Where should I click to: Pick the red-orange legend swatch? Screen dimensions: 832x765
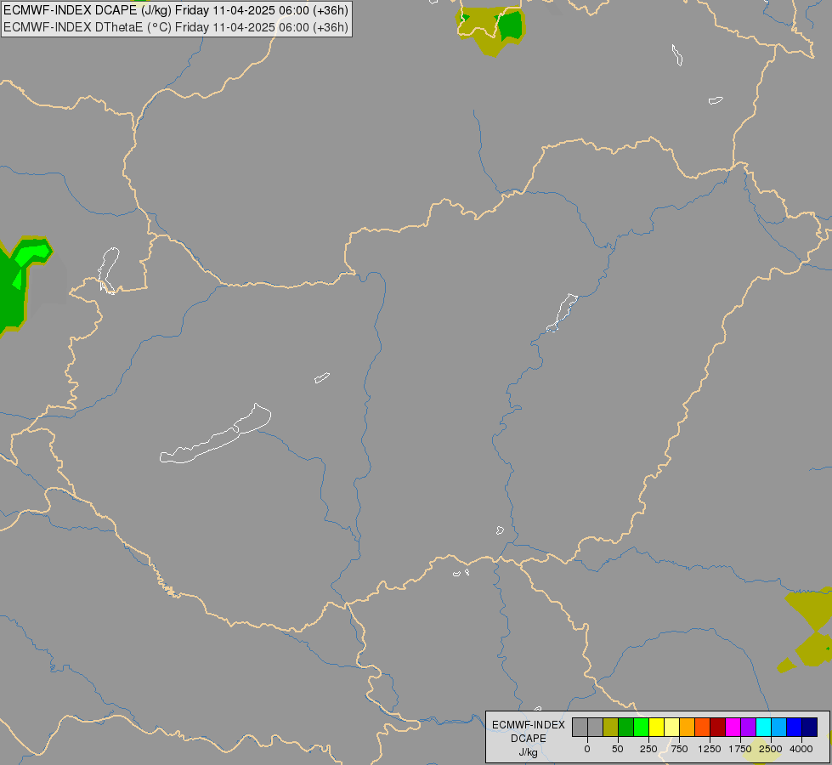pos(703,728)
